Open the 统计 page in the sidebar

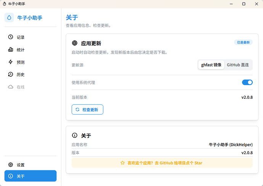click(30, 50)
